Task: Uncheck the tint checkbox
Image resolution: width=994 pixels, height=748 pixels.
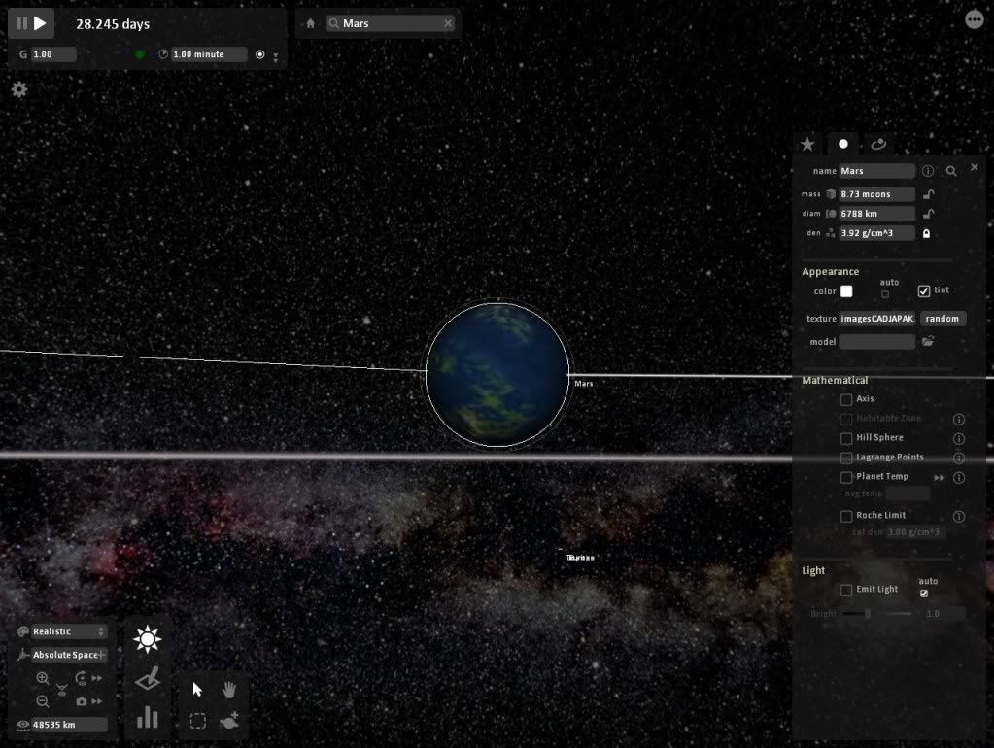Action: (x=924, y=291)
